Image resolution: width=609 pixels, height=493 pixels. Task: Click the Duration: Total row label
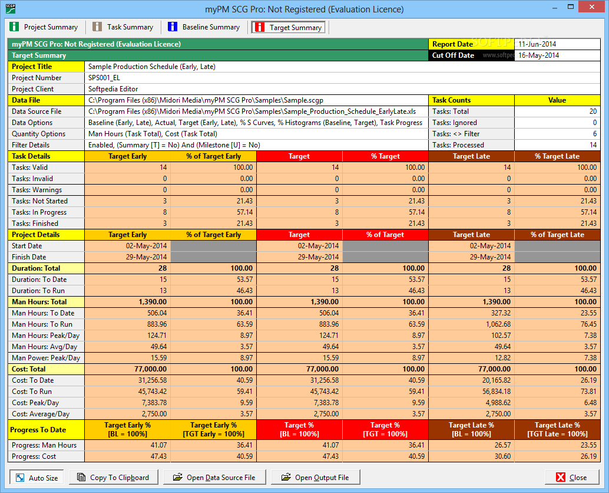[x=46, y=268]
